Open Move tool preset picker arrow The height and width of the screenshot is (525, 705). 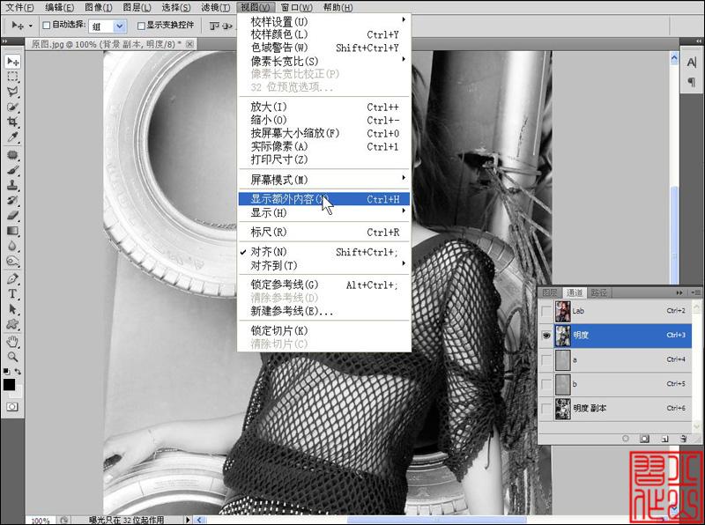pos(31,26)
